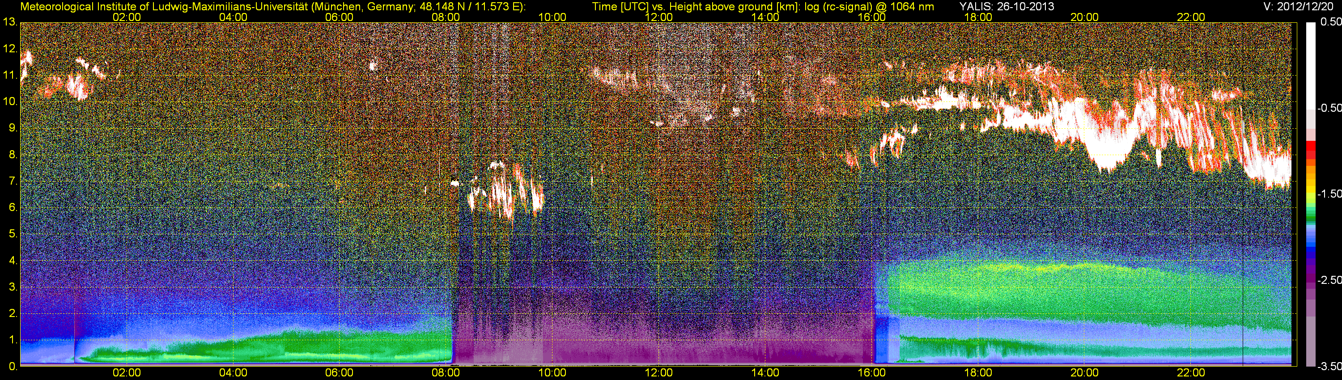The image size is (1342, 380).
Task: Click the 1 km height axis label
Action: [13, 340]
